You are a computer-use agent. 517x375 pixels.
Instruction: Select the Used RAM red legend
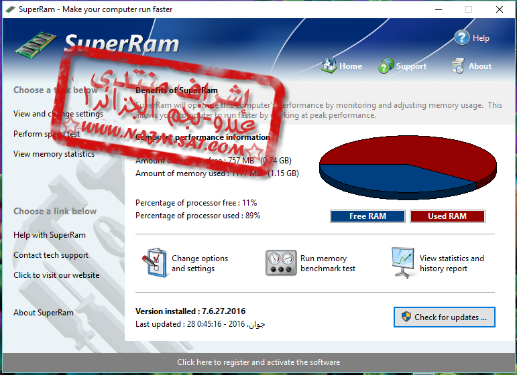tap(447, 216)
